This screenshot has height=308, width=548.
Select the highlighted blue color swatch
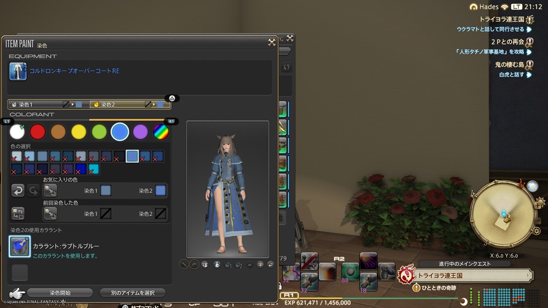132,156
